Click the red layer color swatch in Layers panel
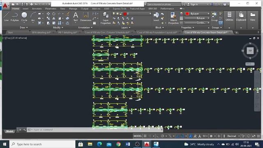This screenshot has width=263, height=148. 125,14
